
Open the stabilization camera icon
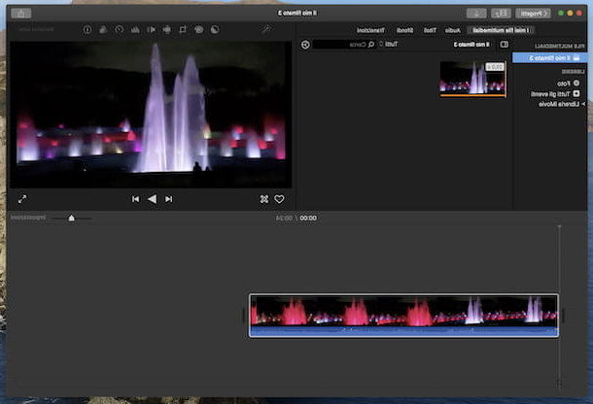pos(167,29)
